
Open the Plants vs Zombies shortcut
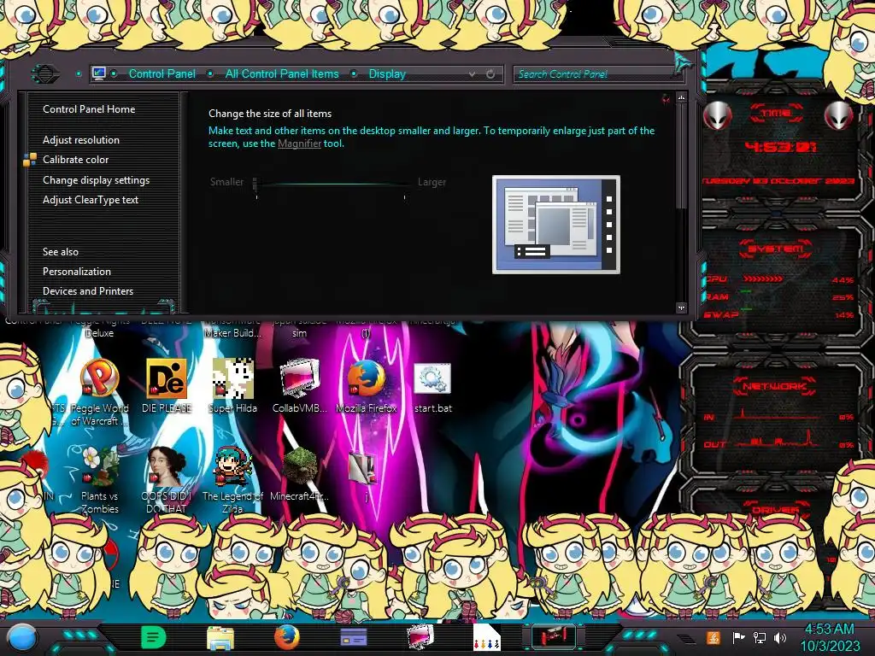point(99,466)
